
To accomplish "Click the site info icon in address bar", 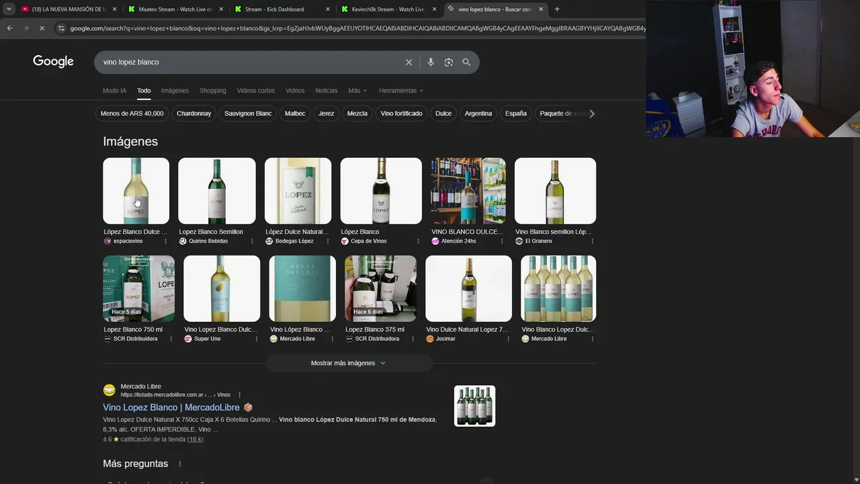I will 61,28.
